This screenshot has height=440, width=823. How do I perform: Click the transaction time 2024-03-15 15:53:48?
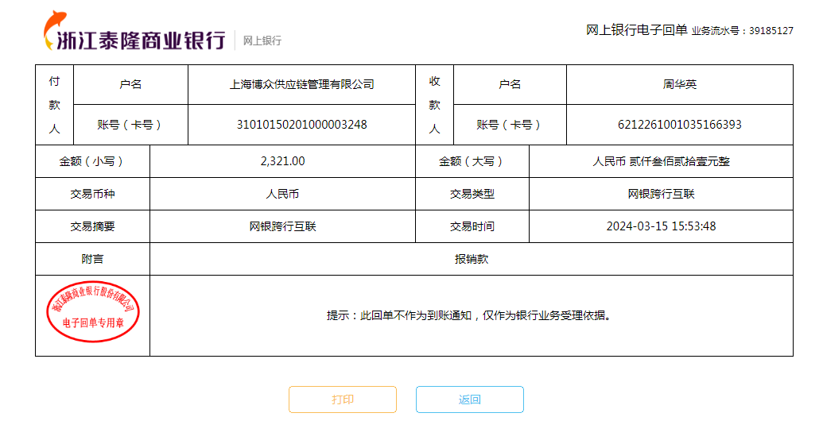click(x=661, y=226)
